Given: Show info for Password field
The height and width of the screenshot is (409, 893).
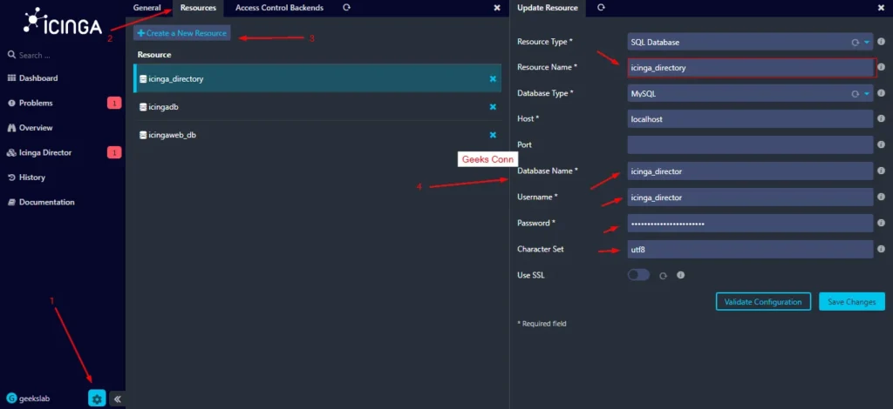Looking at the screenshot, I should (x=881, y=223).
